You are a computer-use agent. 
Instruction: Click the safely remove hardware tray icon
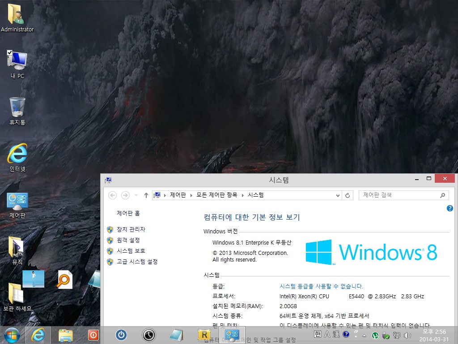point(386,335)
